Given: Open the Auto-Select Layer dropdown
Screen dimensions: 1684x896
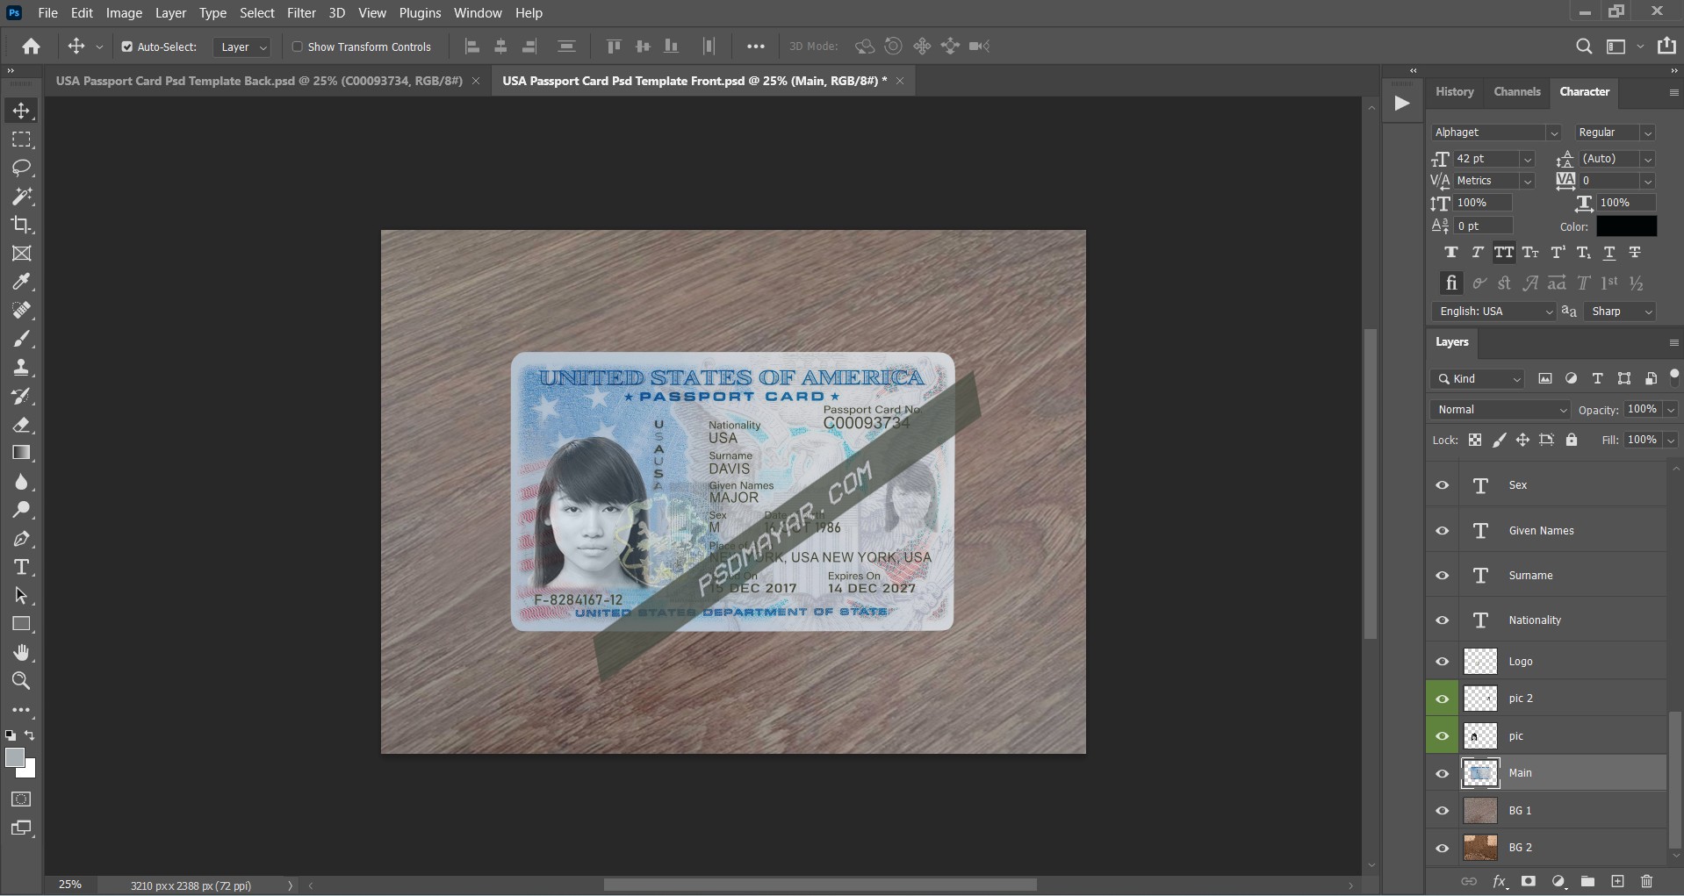Looking at the screenshot, I should pos(241,47).
